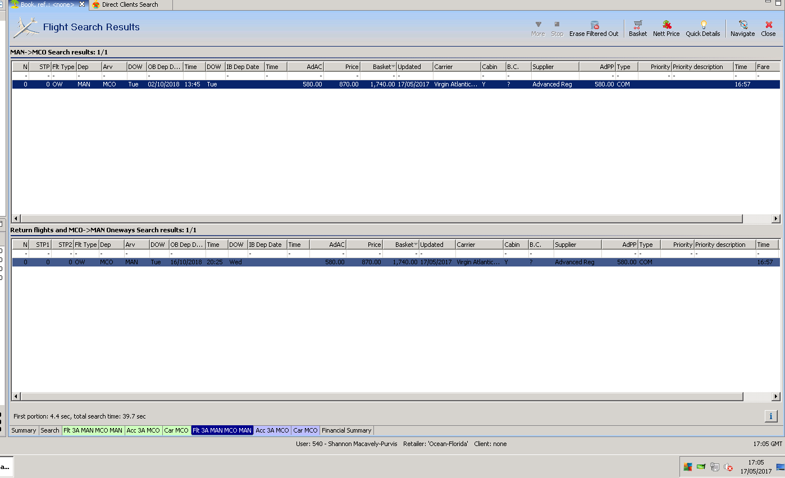Open the Summary tab

pos(24,430)
